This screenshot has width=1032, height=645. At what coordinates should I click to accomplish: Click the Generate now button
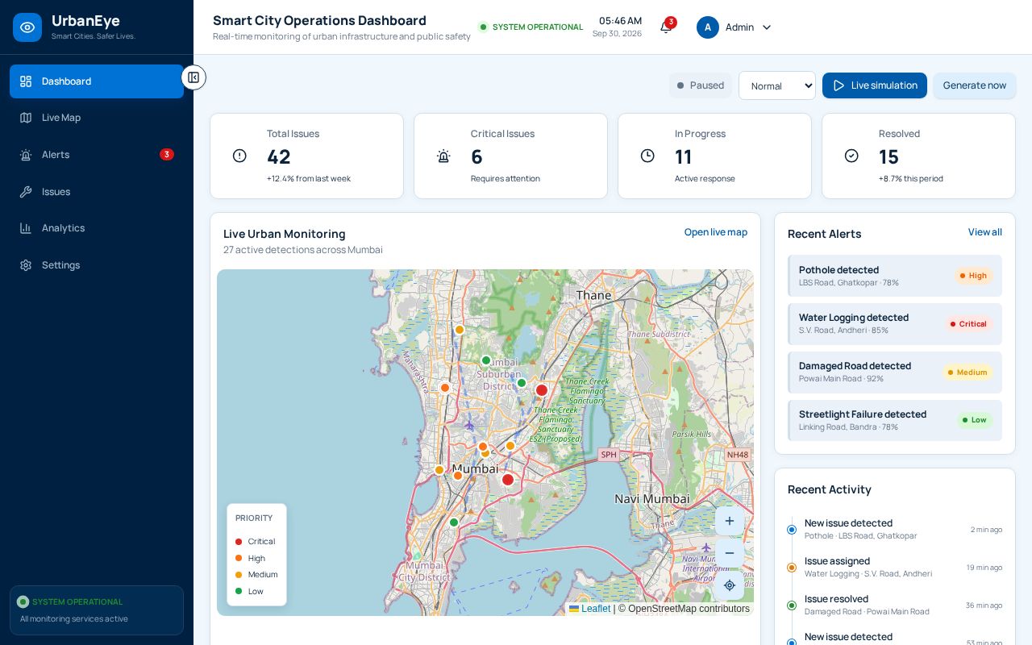(975, 85)
